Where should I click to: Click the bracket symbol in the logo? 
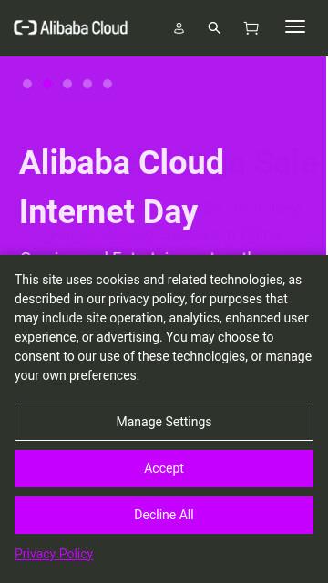coord(26,28)
